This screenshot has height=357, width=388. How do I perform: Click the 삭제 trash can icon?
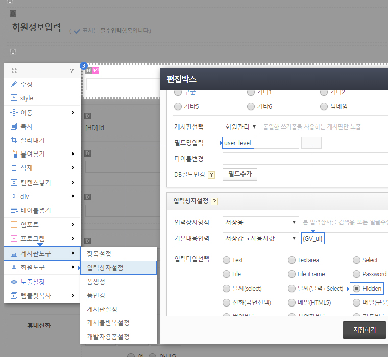click(14, 168)
